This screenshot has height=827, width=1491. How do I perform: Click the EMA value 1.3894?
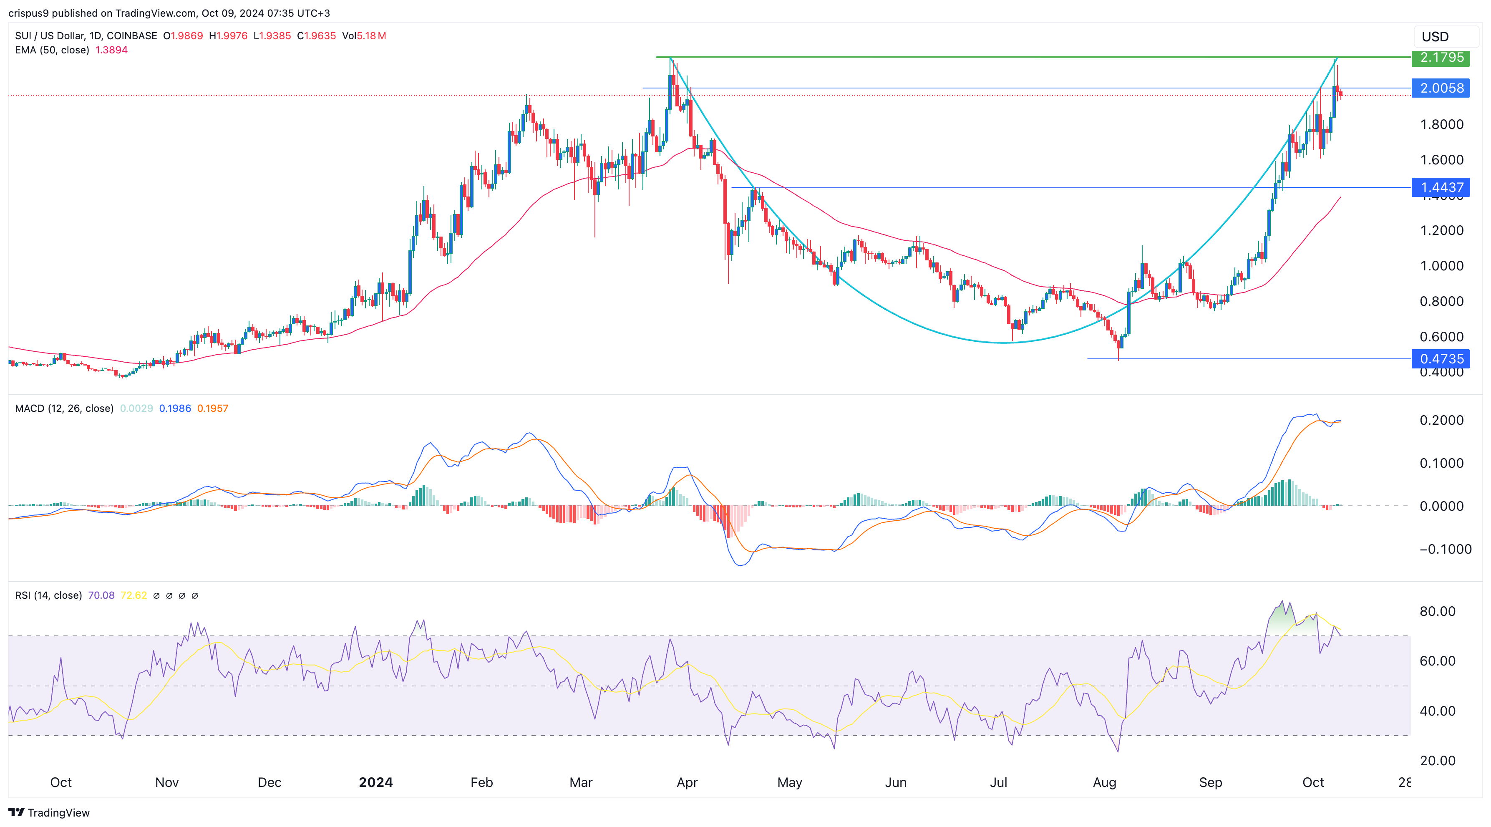[111, 50]
